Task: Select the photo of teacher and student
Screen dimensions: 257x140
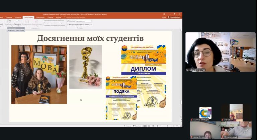Action: 39,74
